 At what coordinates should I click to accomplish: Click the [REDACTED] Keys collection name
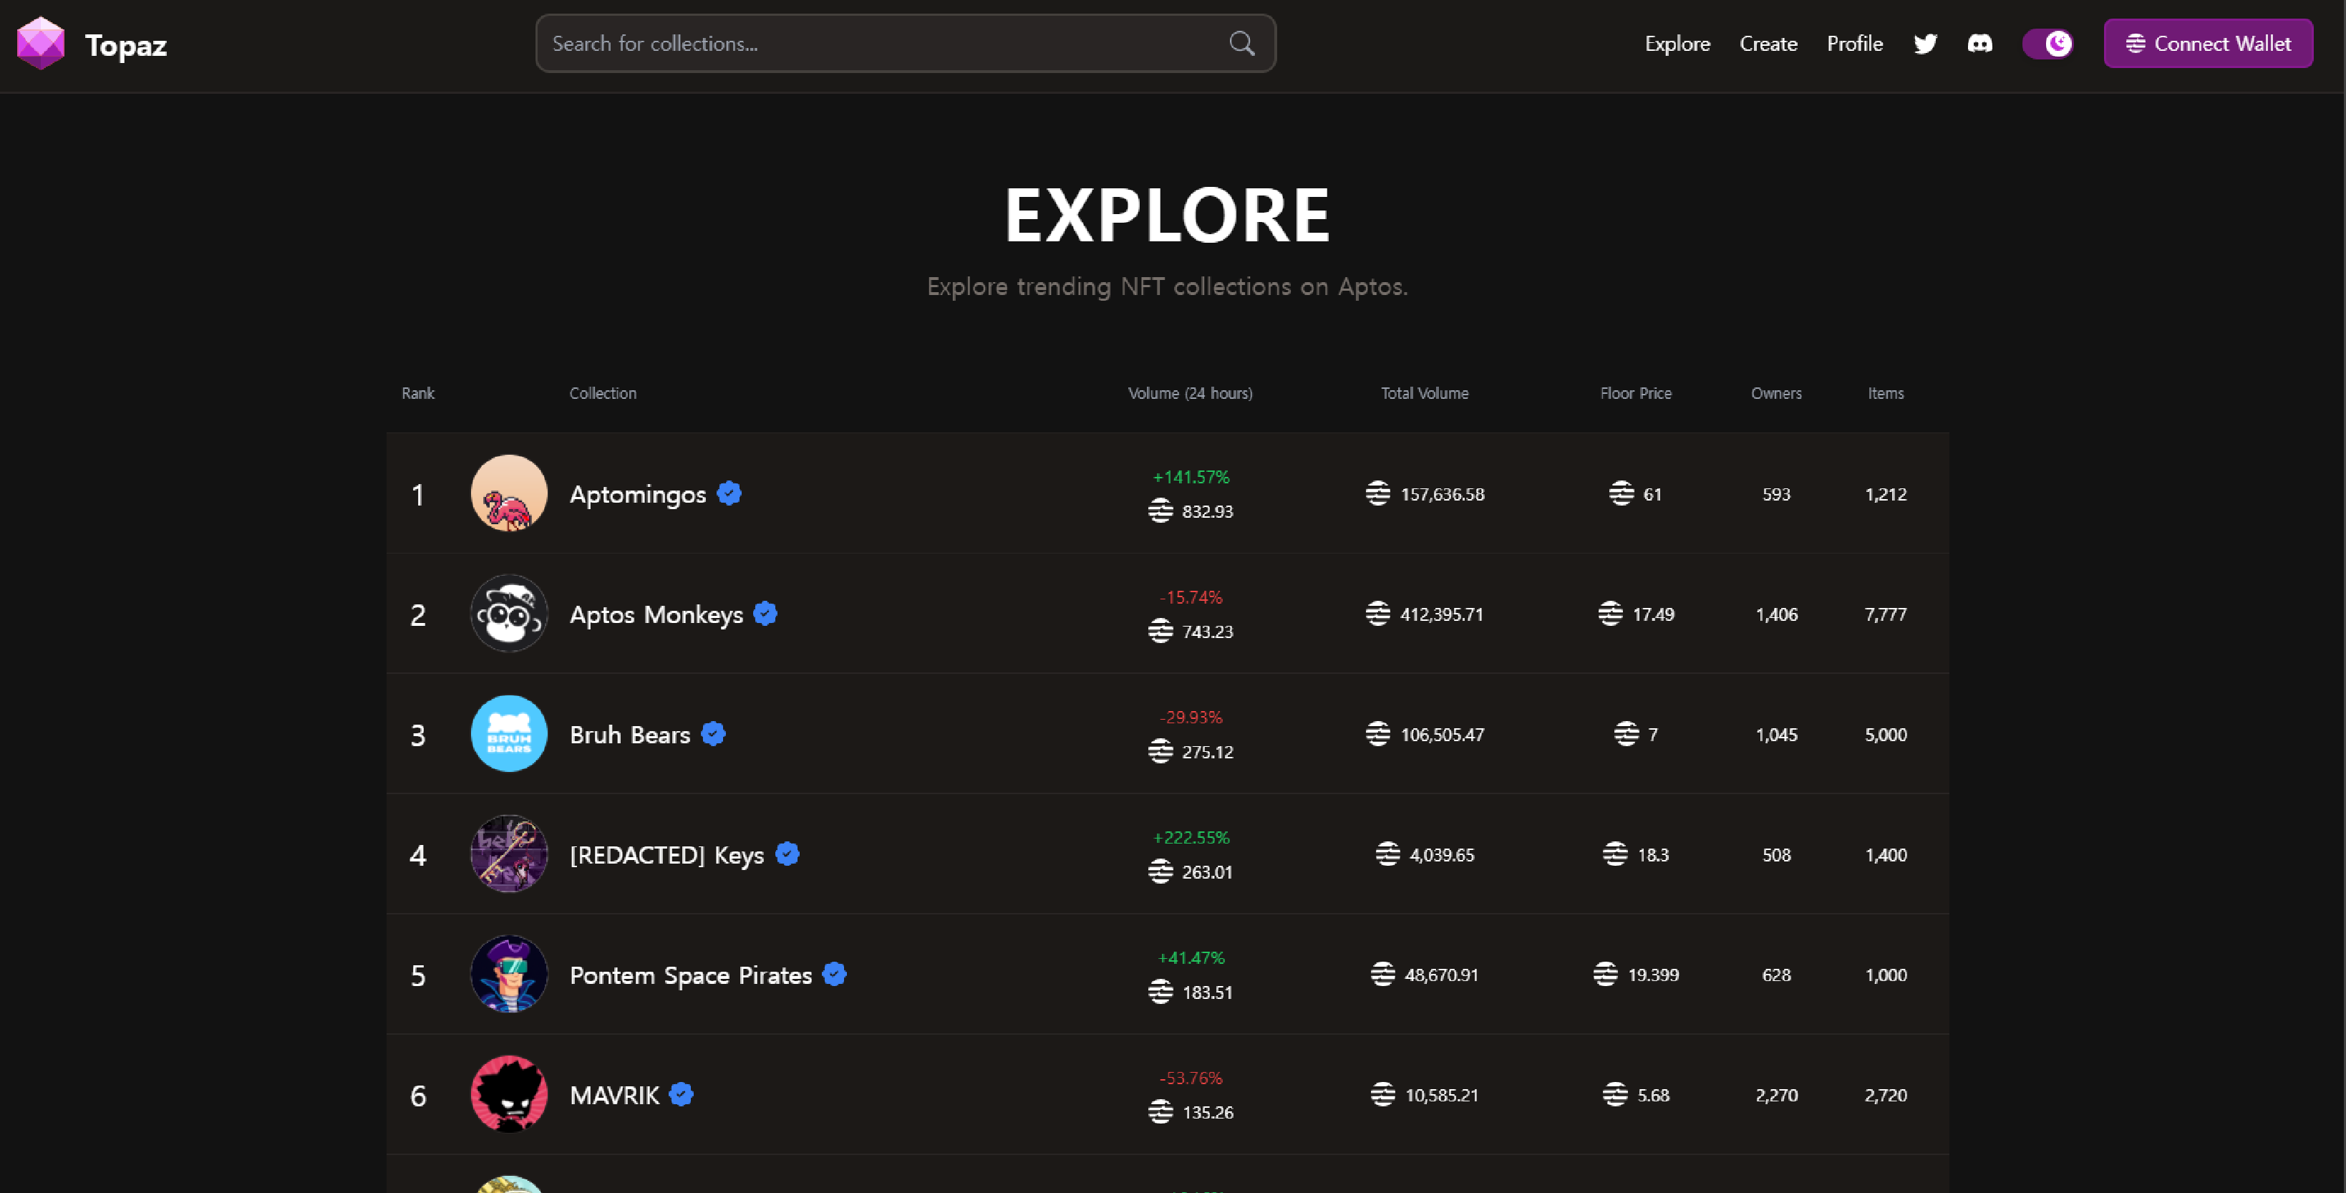point(667,855)
